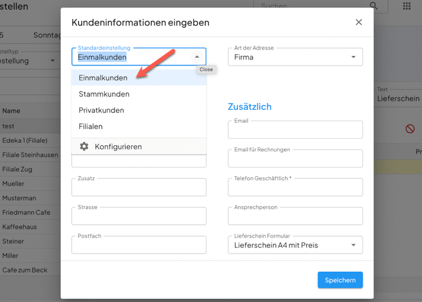The height and width of the screenshot is (302, 422).
Task: Select Filialen in the list
Action: point(91,126)
